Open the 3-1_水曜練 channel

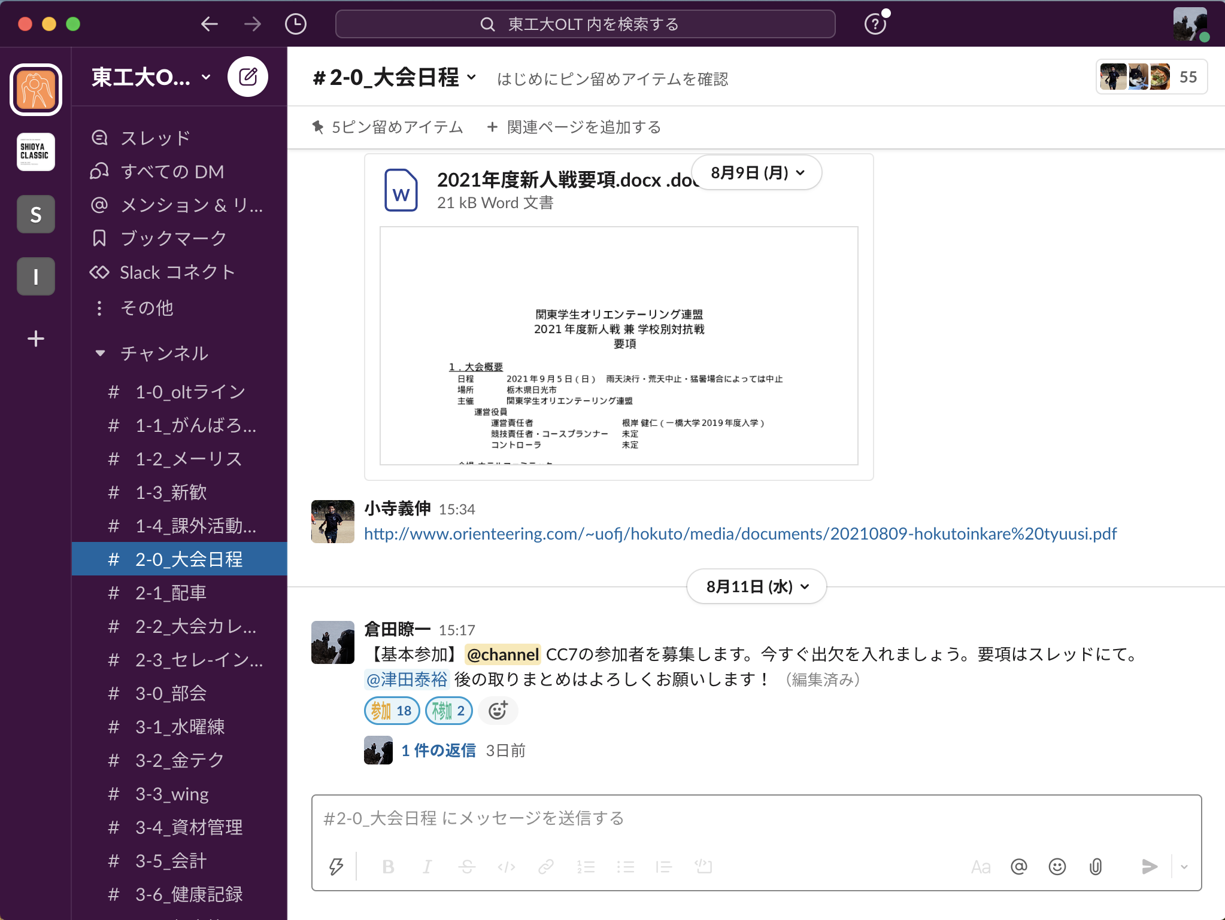coord(180,726)
